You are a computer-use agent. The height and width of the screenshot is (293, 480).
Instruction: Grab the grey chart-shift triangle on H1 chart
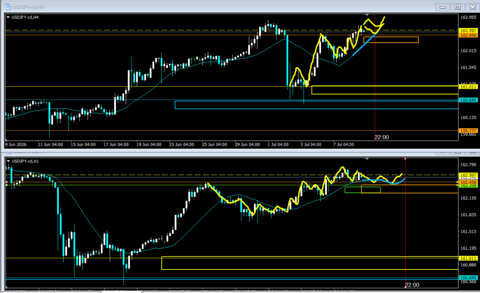pos(367,159)
